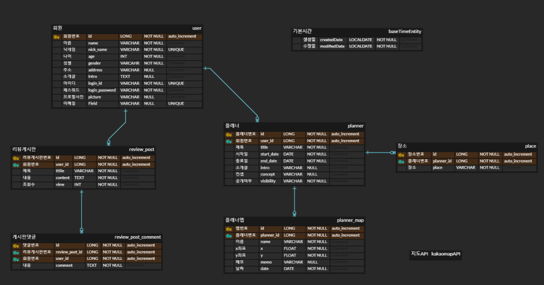This screenshot has width=544, height=285.
Task: Click the memo field in planner_map
Action: (266, 262)
